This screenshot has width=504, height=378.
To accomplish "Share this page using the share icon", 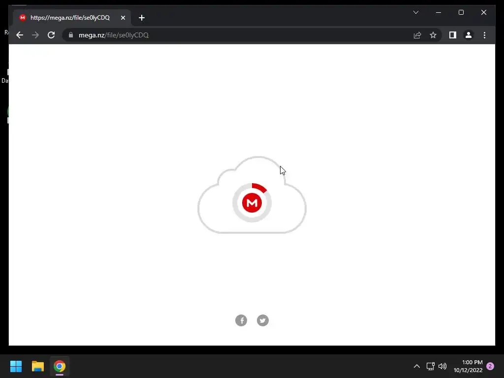I will point(417,35).
